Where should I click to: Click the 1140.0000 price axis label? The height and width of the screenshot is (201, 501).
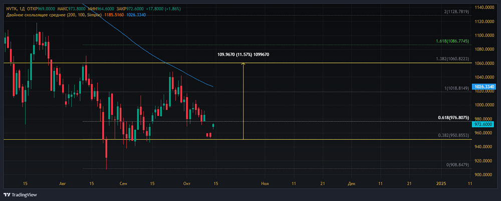coord(484,7)
